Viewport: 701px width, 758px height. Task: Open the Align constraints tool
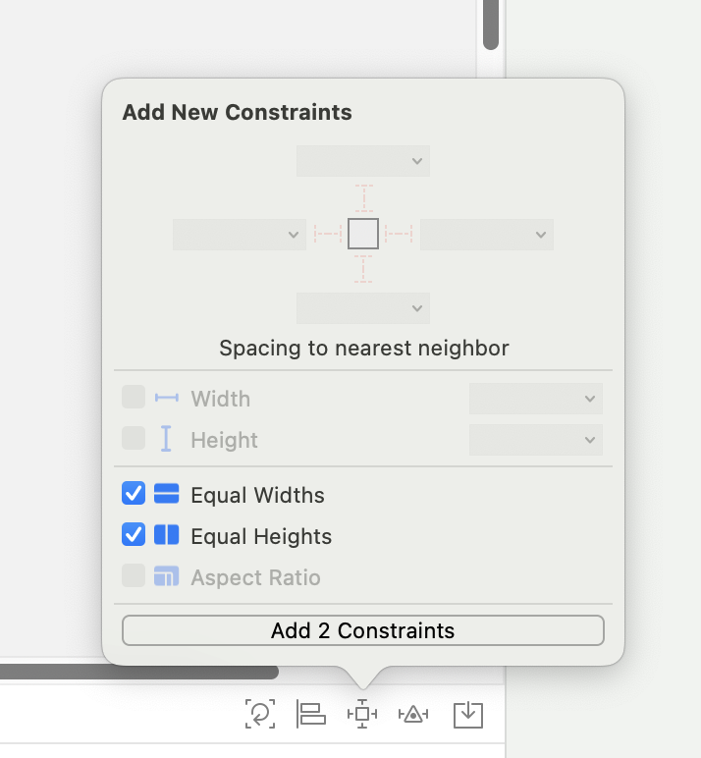pyautogui.click(x=311, y=714)
